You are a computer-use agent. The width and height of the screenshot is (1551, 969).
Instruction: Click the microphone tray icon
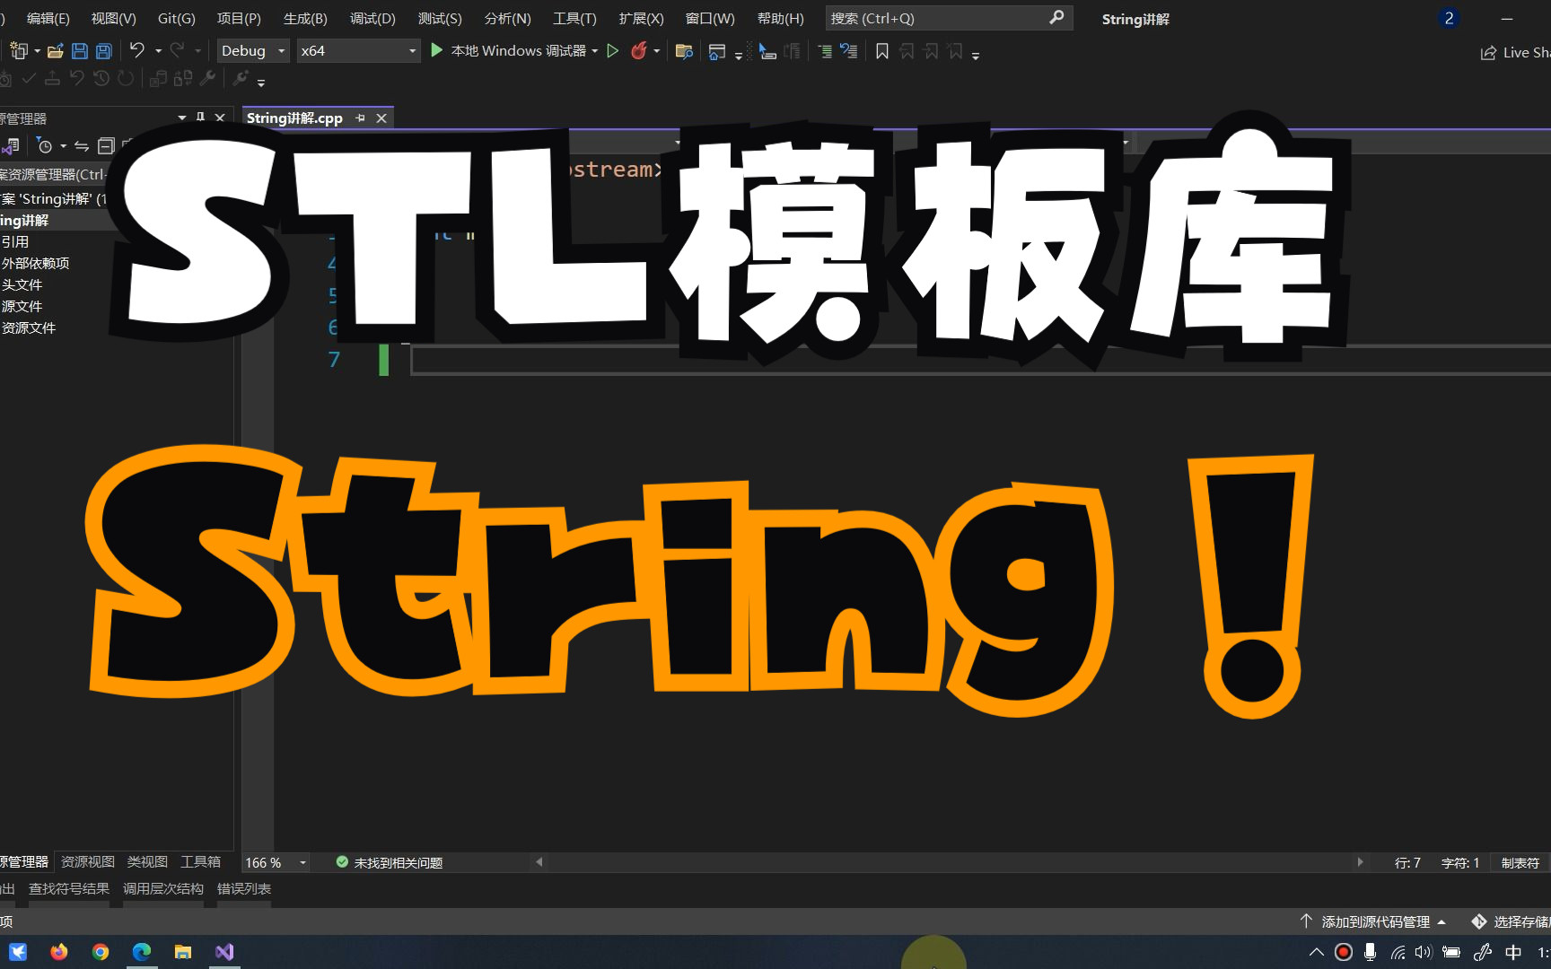click(x=1370, y=952)
